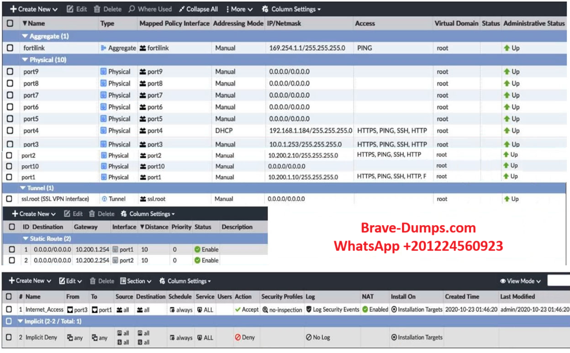Screen dimensions: 570x353
Task: Collapse the Static Route (2) section
Action: coord(26,239)
